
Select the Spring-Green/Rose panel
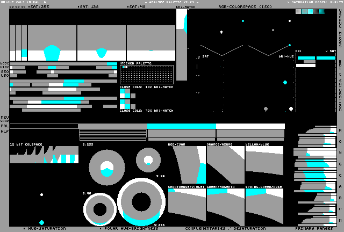click(264, 207)
